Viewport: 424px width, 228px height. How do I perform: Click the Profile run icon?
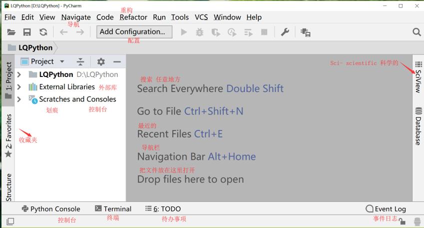coord(232,32)
